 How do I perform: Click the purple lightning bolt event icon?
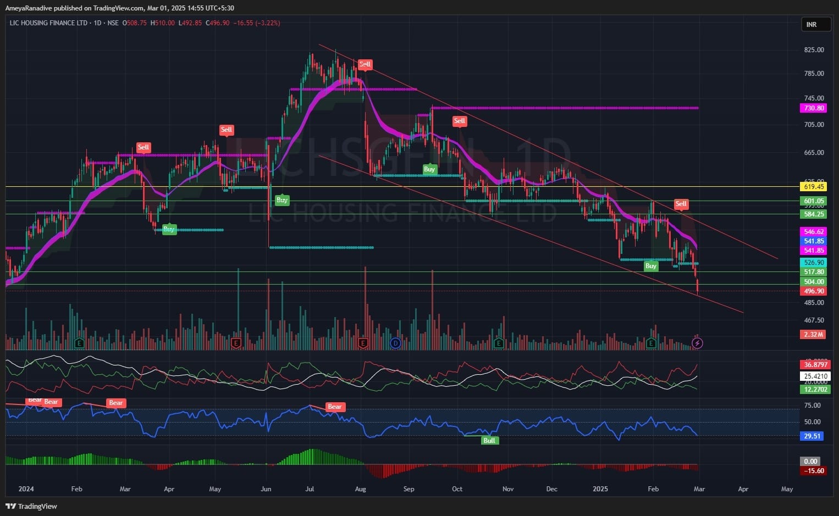[697, 343]
